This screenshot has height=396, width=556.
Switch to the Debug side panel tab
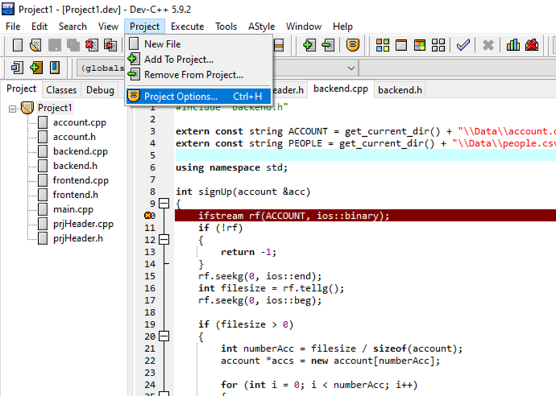(100, 91)
